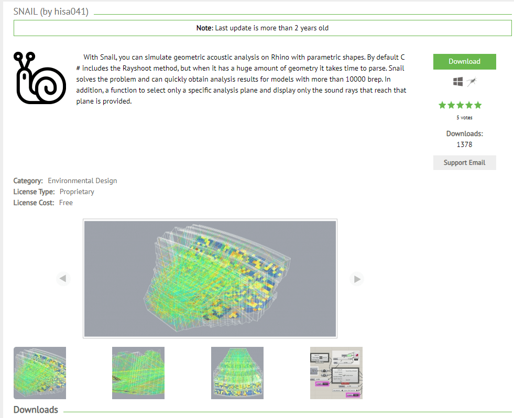
Task: Select second thumbnail showing close-up rays
Action: click(x=138, y=373)
